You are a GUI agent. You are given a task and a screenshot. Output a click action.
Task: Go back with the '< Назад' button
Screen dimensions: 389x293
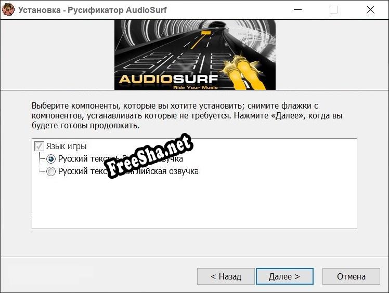click(226, 276)
